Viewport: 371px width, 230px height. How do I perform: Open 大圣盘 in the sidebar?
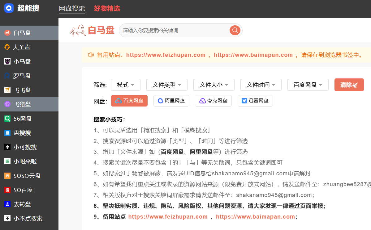[x=29, y=47]
